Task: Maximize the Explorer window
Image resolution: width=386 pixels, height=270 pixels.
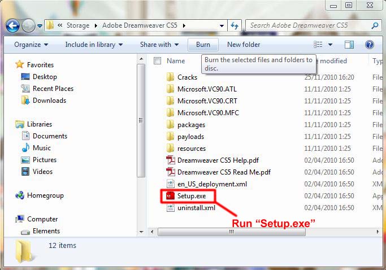Action: click(348, 5)
